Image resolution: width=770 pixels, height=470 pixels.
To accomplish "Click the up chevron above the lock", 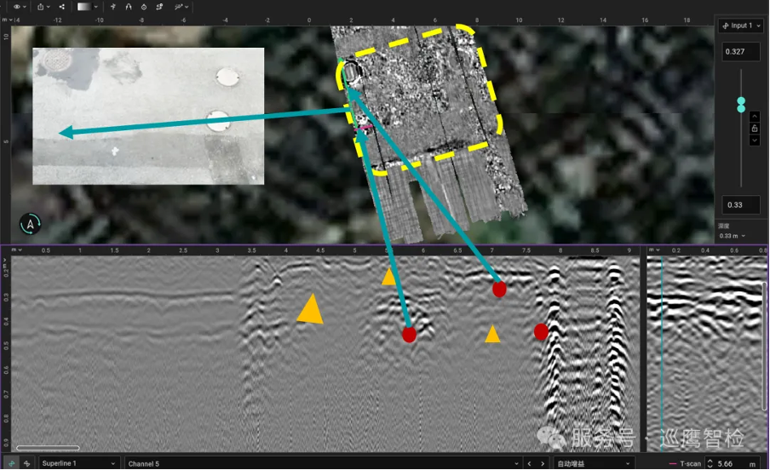I will 755,117.
